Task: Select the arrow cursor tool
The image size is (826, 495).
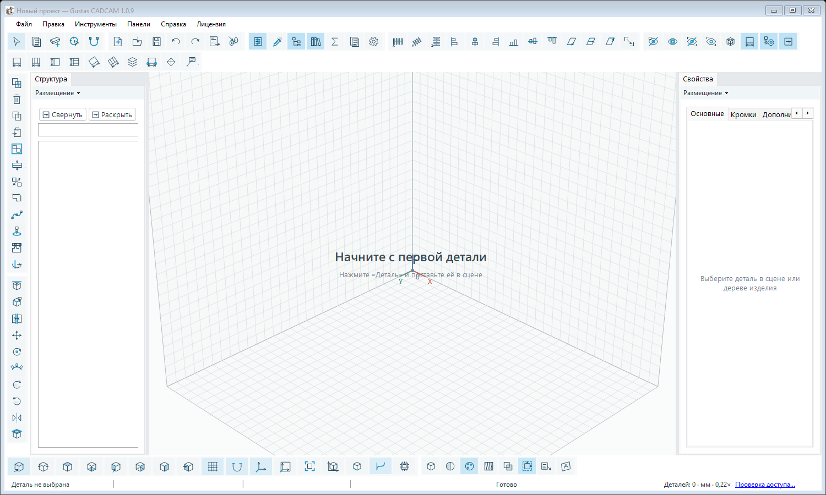Action: pos(17,41)
